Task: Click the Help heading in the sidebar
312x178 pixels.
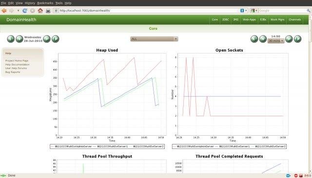Action: click(x=8, y=53)
